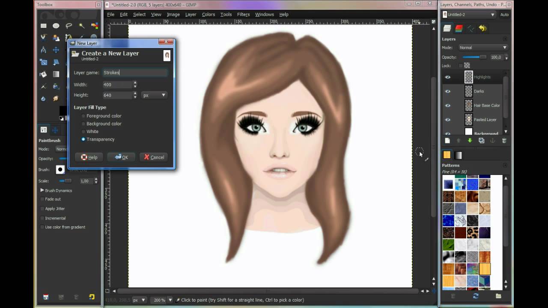Switch to Paths tab icon in dock
The image size is (548, 308).
click(x=471, y=28)
